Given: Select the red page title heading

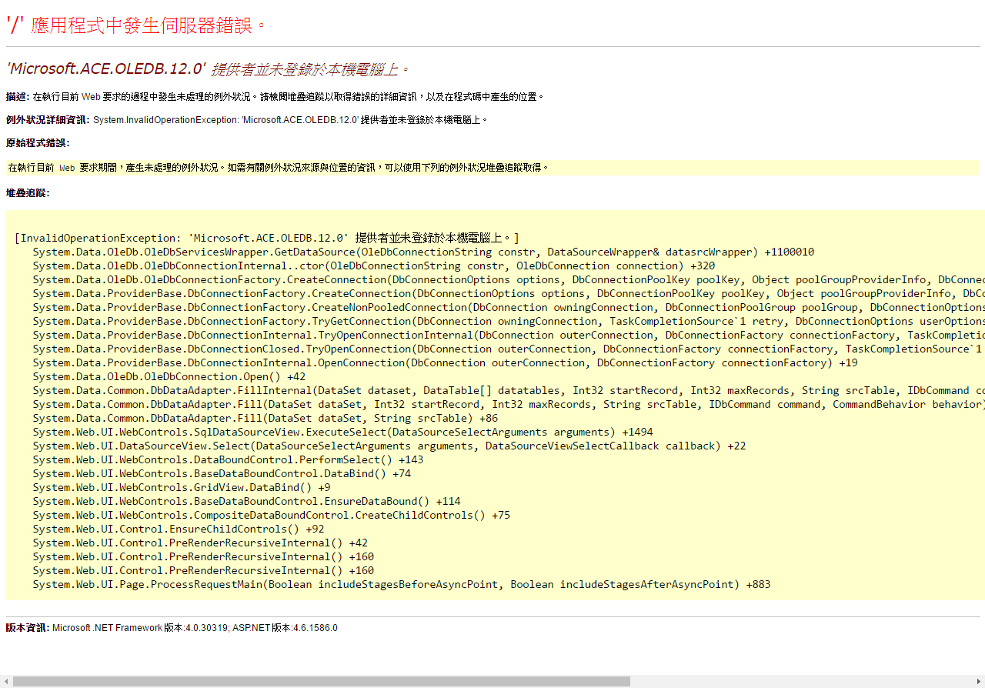Looking at the screenshot, I should click(x=136, y=24).
